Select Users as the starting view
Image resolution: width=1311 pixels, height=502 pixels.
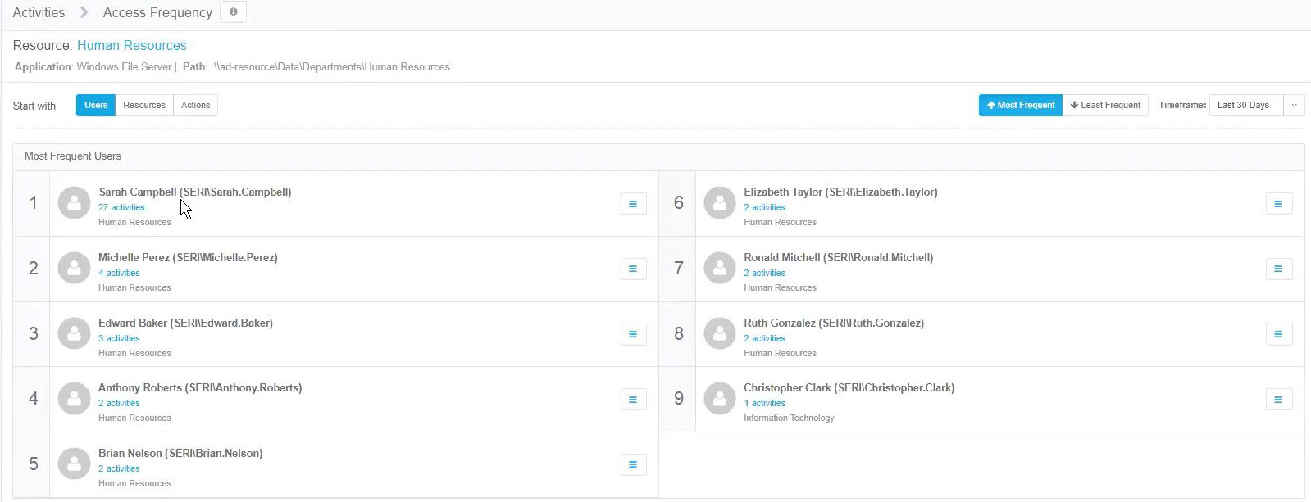coord(96,106)
